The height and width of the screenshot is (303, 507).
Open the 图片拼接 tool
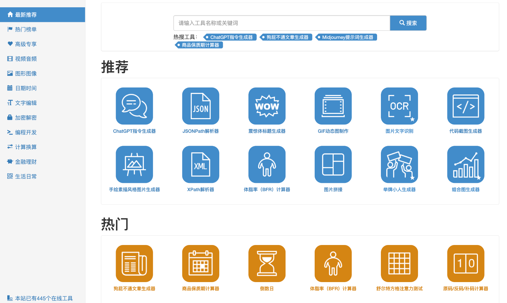[333, 164]
